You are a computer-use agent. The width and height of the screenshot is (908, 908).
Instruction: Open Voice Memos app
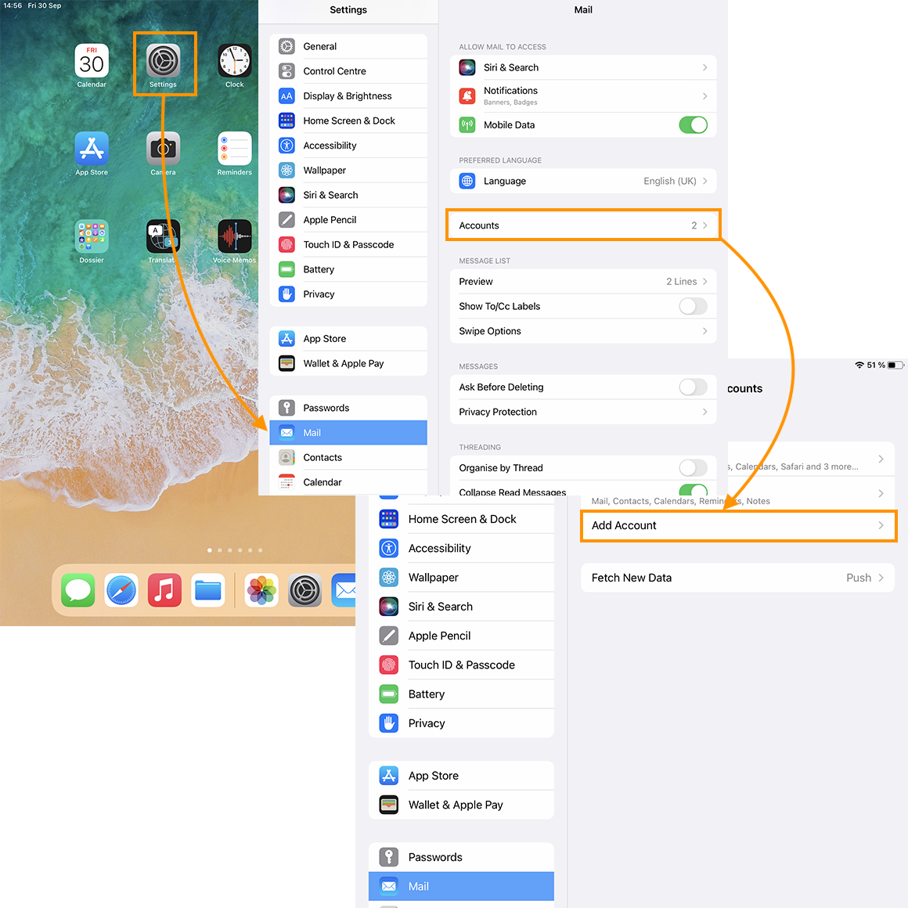point(234,236)
